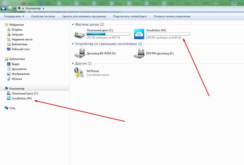The height and width of the screenshot is (165, 244).
Task: Click 253 ГБ свободно из 447 ГБ text
Action: coord(103,38)
